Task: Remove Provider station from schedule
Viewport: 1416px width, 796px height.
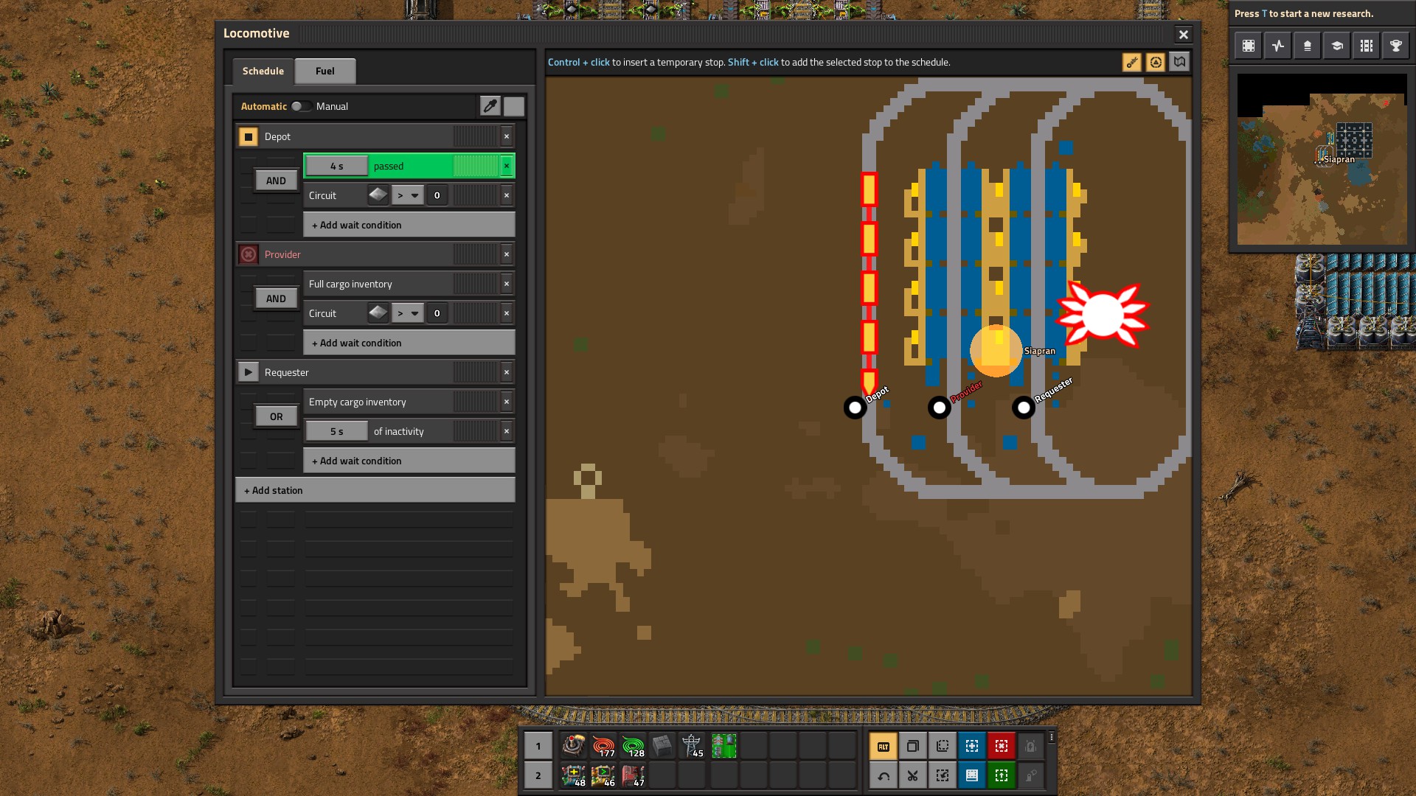Action: (x=507, y=254)
